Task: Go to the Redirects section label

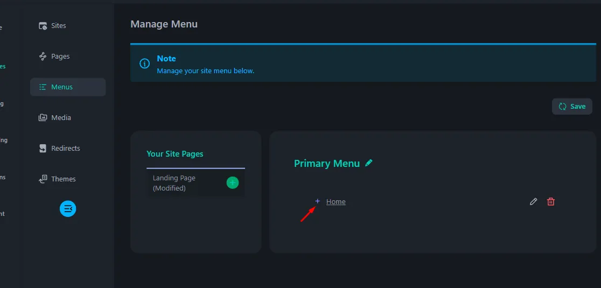Action: (66, 148)
